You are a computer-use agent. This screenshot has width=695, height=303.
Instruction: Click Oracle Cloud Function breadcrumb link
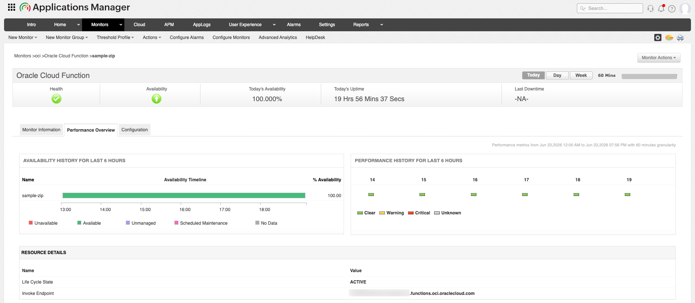click(66, 56)
